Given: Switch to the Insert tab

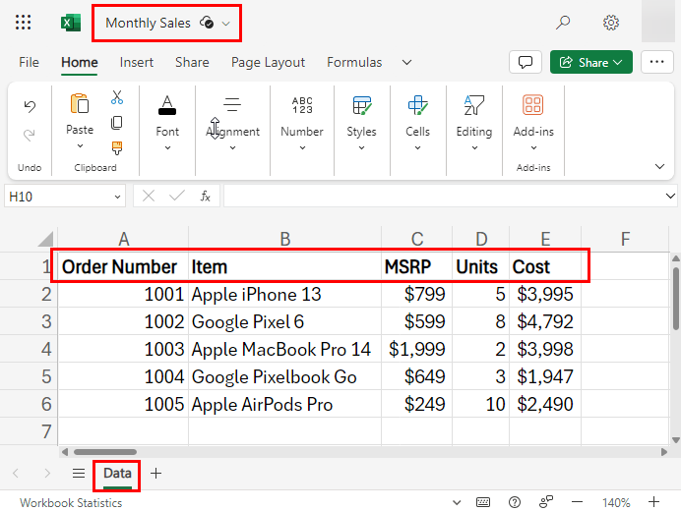Looking at the screenshot, I should [137, 63].
